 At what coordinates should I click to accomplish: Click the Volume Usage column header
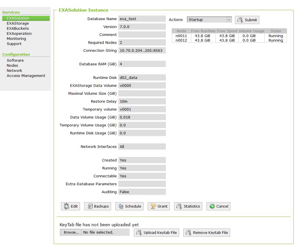pos(251,31)
